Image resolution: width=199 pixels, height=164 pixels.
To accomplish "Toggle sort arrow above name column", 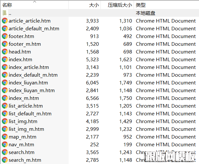I will [35, 2].
